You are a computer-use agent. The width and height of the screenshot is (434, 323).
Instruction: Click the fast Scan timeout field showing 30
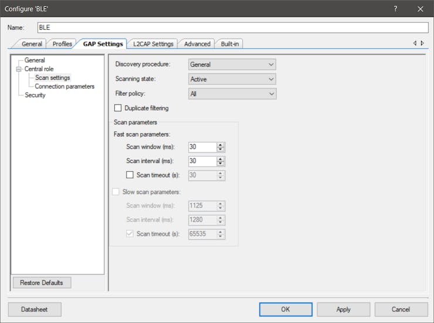(202, 175)
